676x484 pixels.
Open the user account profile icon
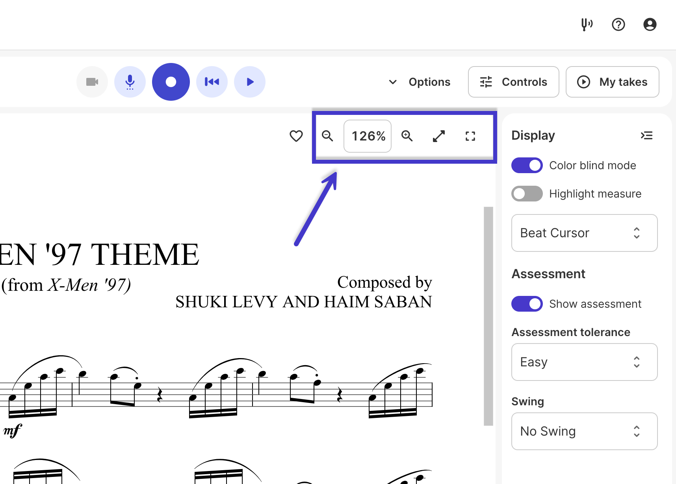point(650,24)
